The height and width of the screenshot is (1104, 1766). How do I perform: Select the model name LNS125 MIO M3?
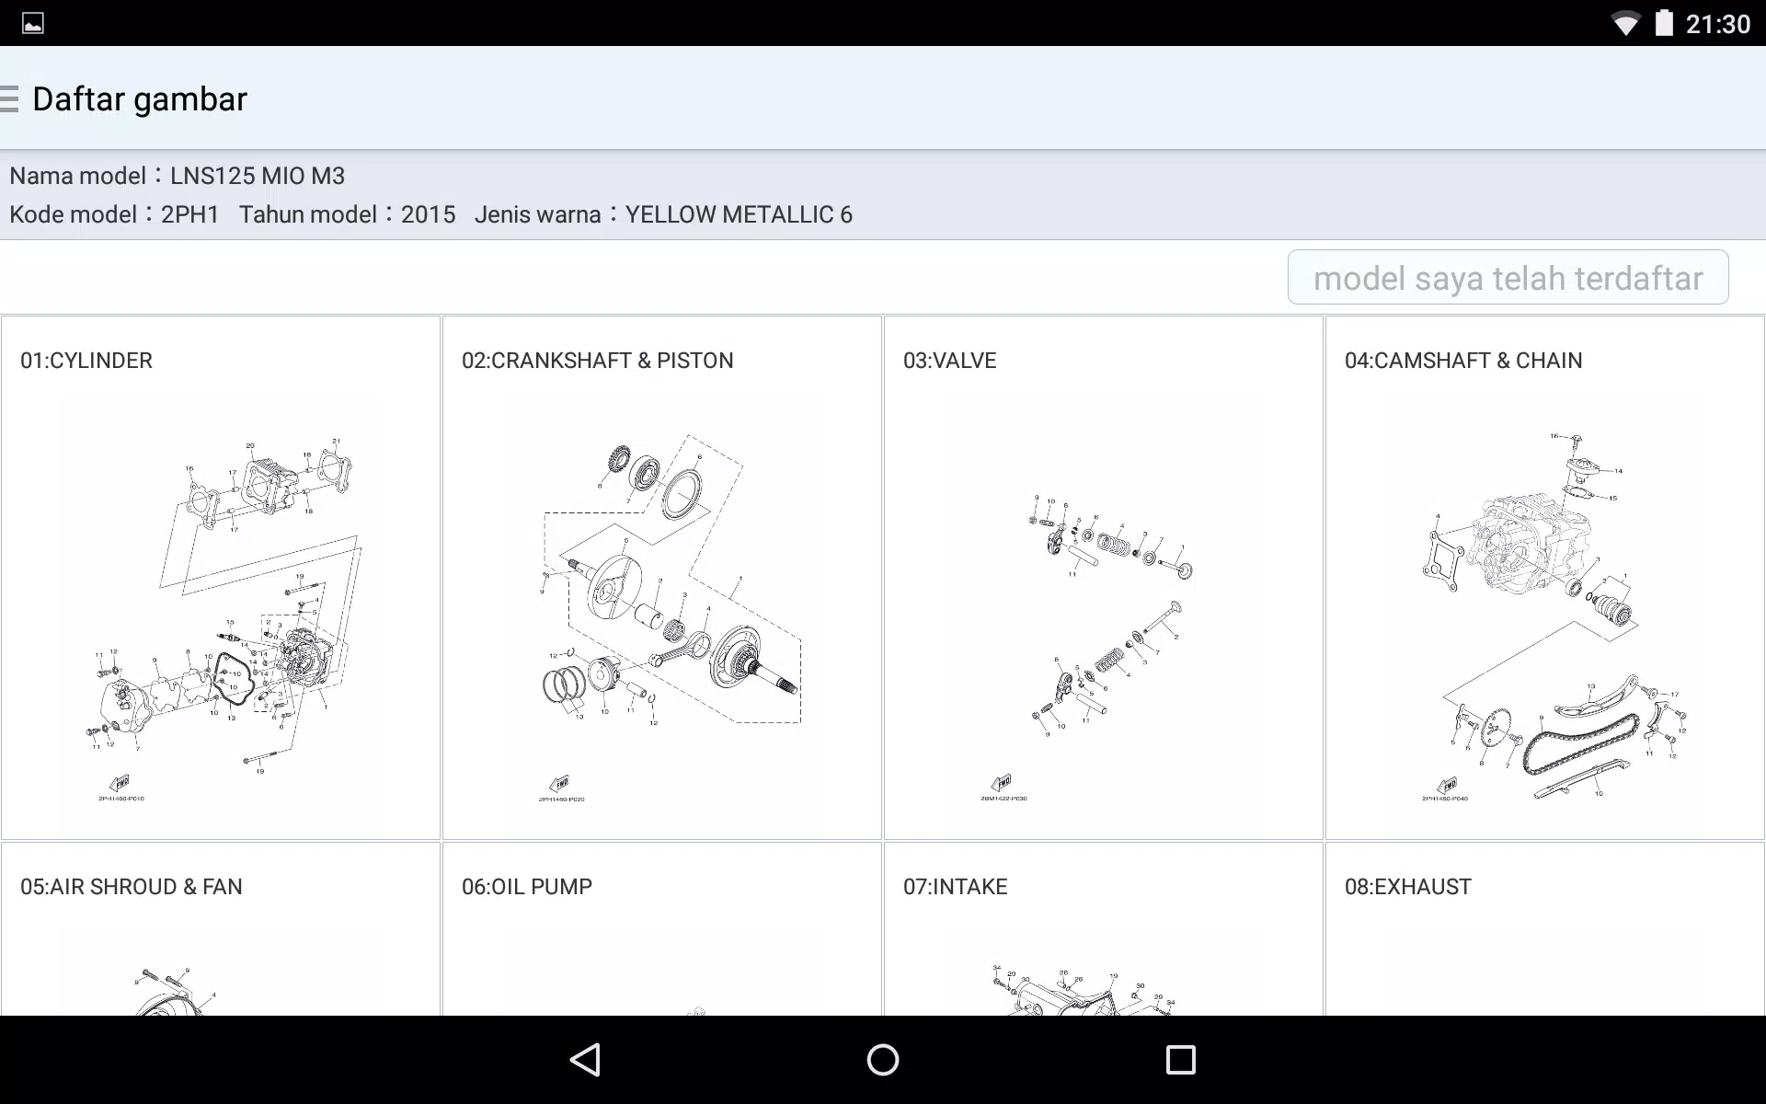coord(258,175)
